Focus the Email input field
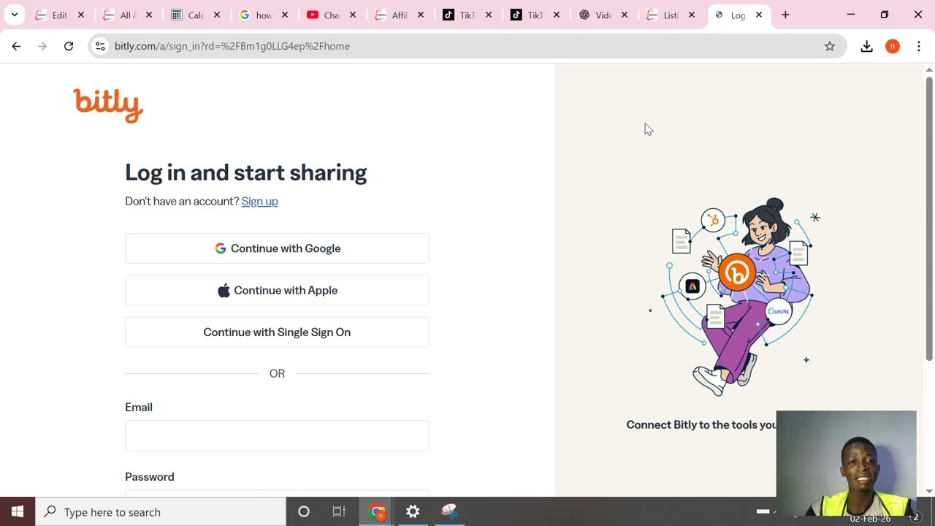The height and width of the screenshot is (526, 935). tap(277, 436)
